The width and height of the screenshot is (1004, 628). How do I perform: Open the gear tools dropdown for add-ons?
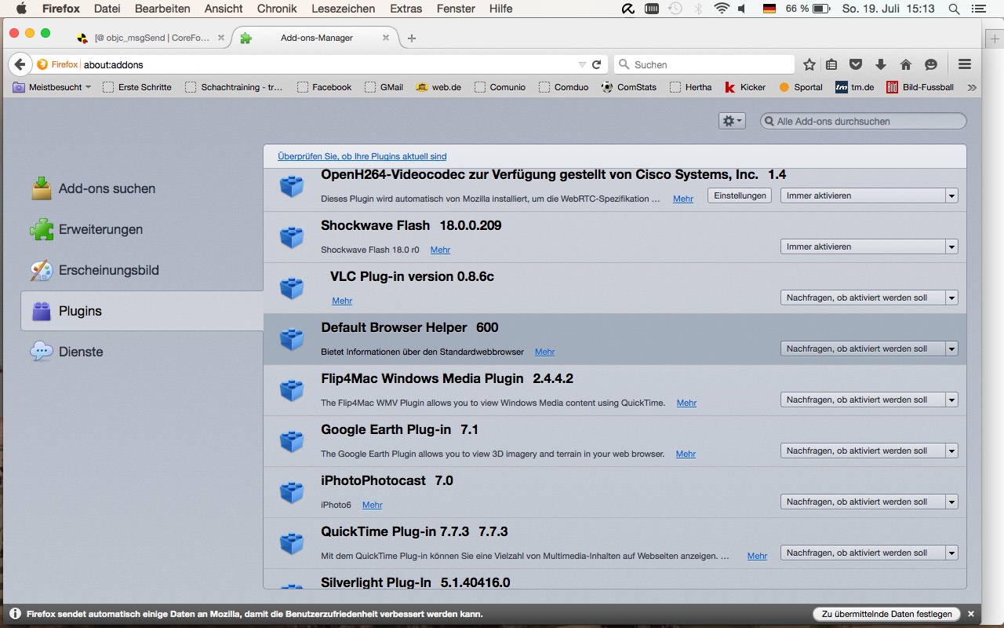tap(731, 121)
